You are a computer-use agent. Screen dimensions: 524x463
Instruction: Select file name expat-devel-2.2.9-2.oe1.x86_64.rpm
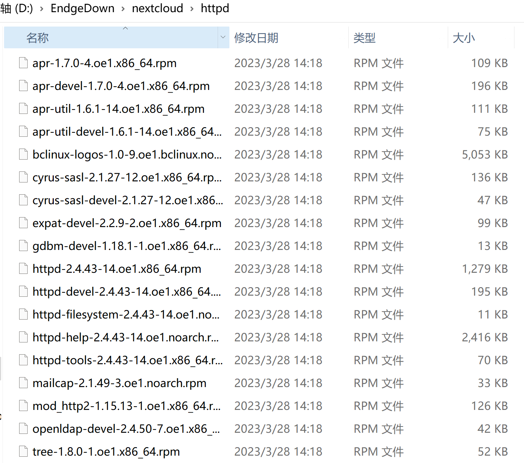pos(127,223)
